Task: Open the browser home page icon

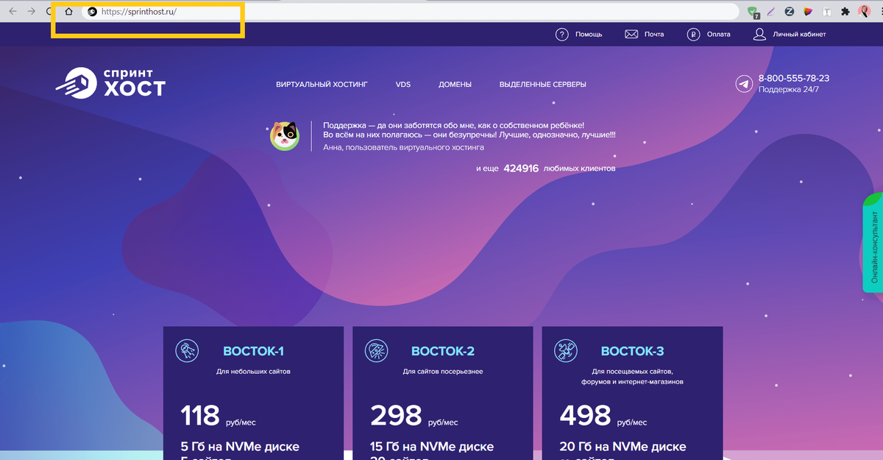Action: tap(68, 12)
